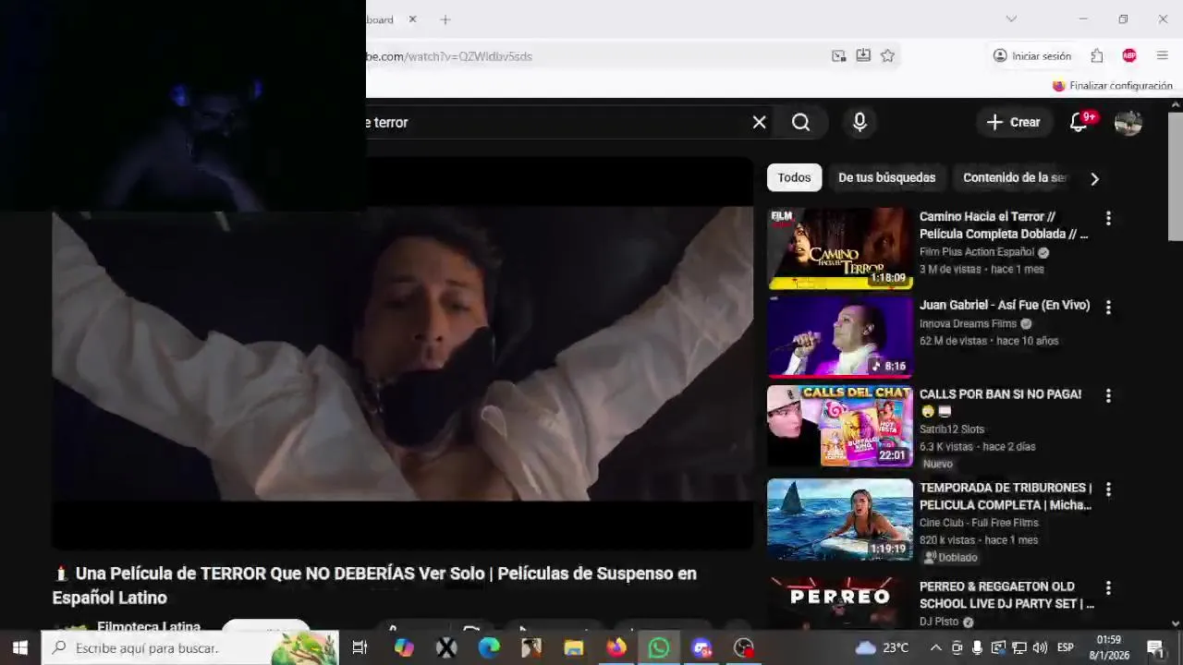Open Camino Hacia el Terror video title
This screenshot has width=1183, height=665.
tap(1004, 225)
